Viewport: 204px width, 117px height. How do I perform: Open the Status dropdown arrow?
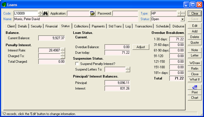(183, 19)
